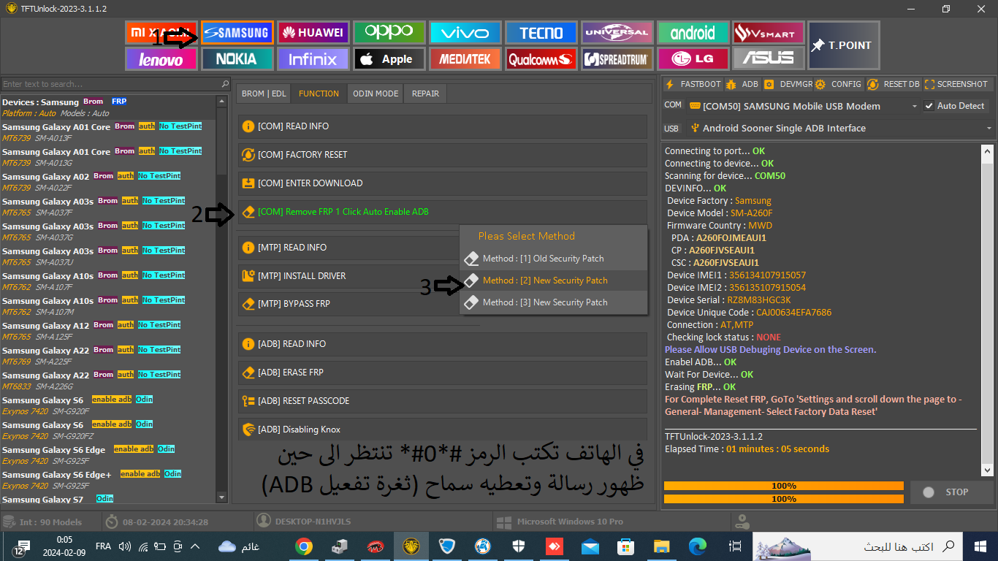The height and width of the screenshot is (561, 998).
Task: Select the Vsmart brand button
Action: pos(769,33)
